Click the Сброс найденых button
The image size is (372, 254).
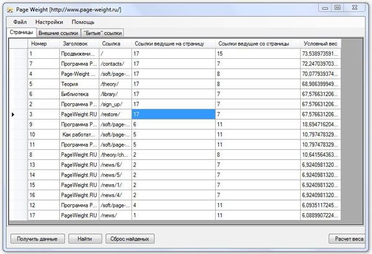[x=128, y=238]
